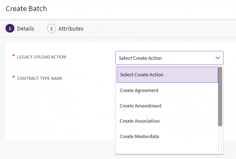Click the dropdown chevron arrow

pyautogui.click(x=218, y=58)
